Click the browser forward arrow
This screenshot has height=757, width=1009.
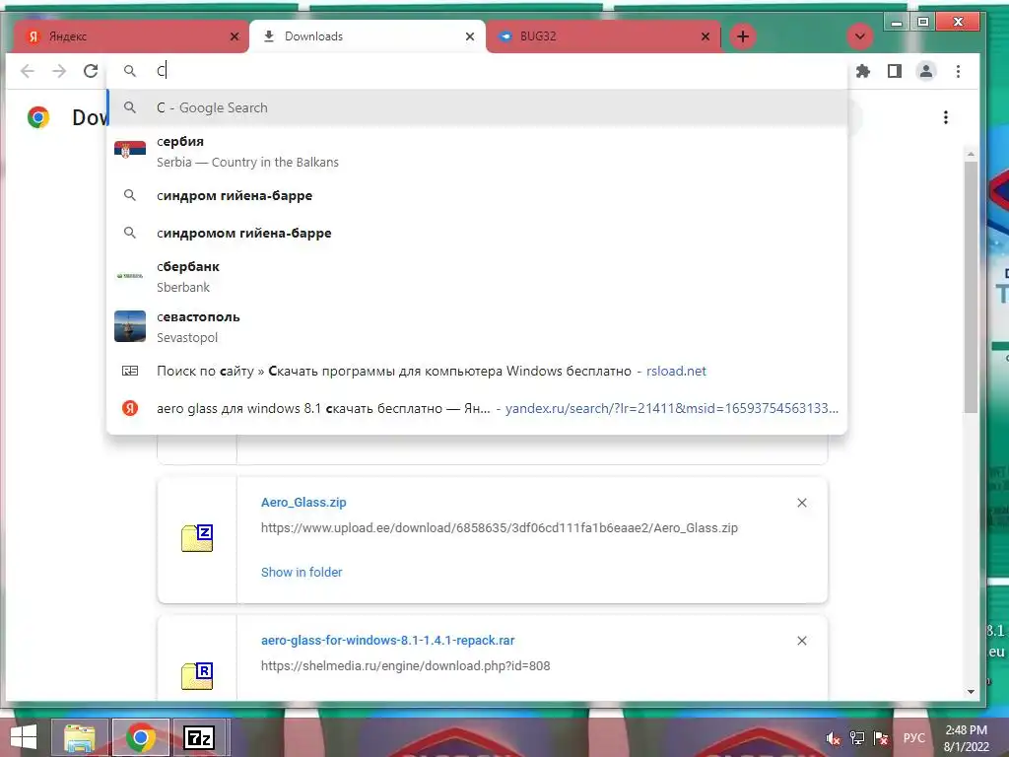coord(59,71)
